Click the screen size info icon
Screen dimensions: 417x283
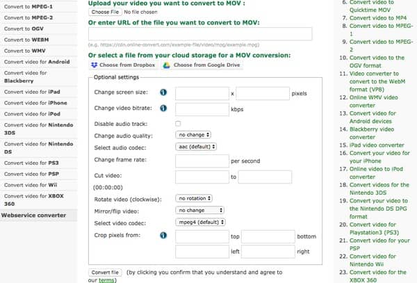coord(164,92)
